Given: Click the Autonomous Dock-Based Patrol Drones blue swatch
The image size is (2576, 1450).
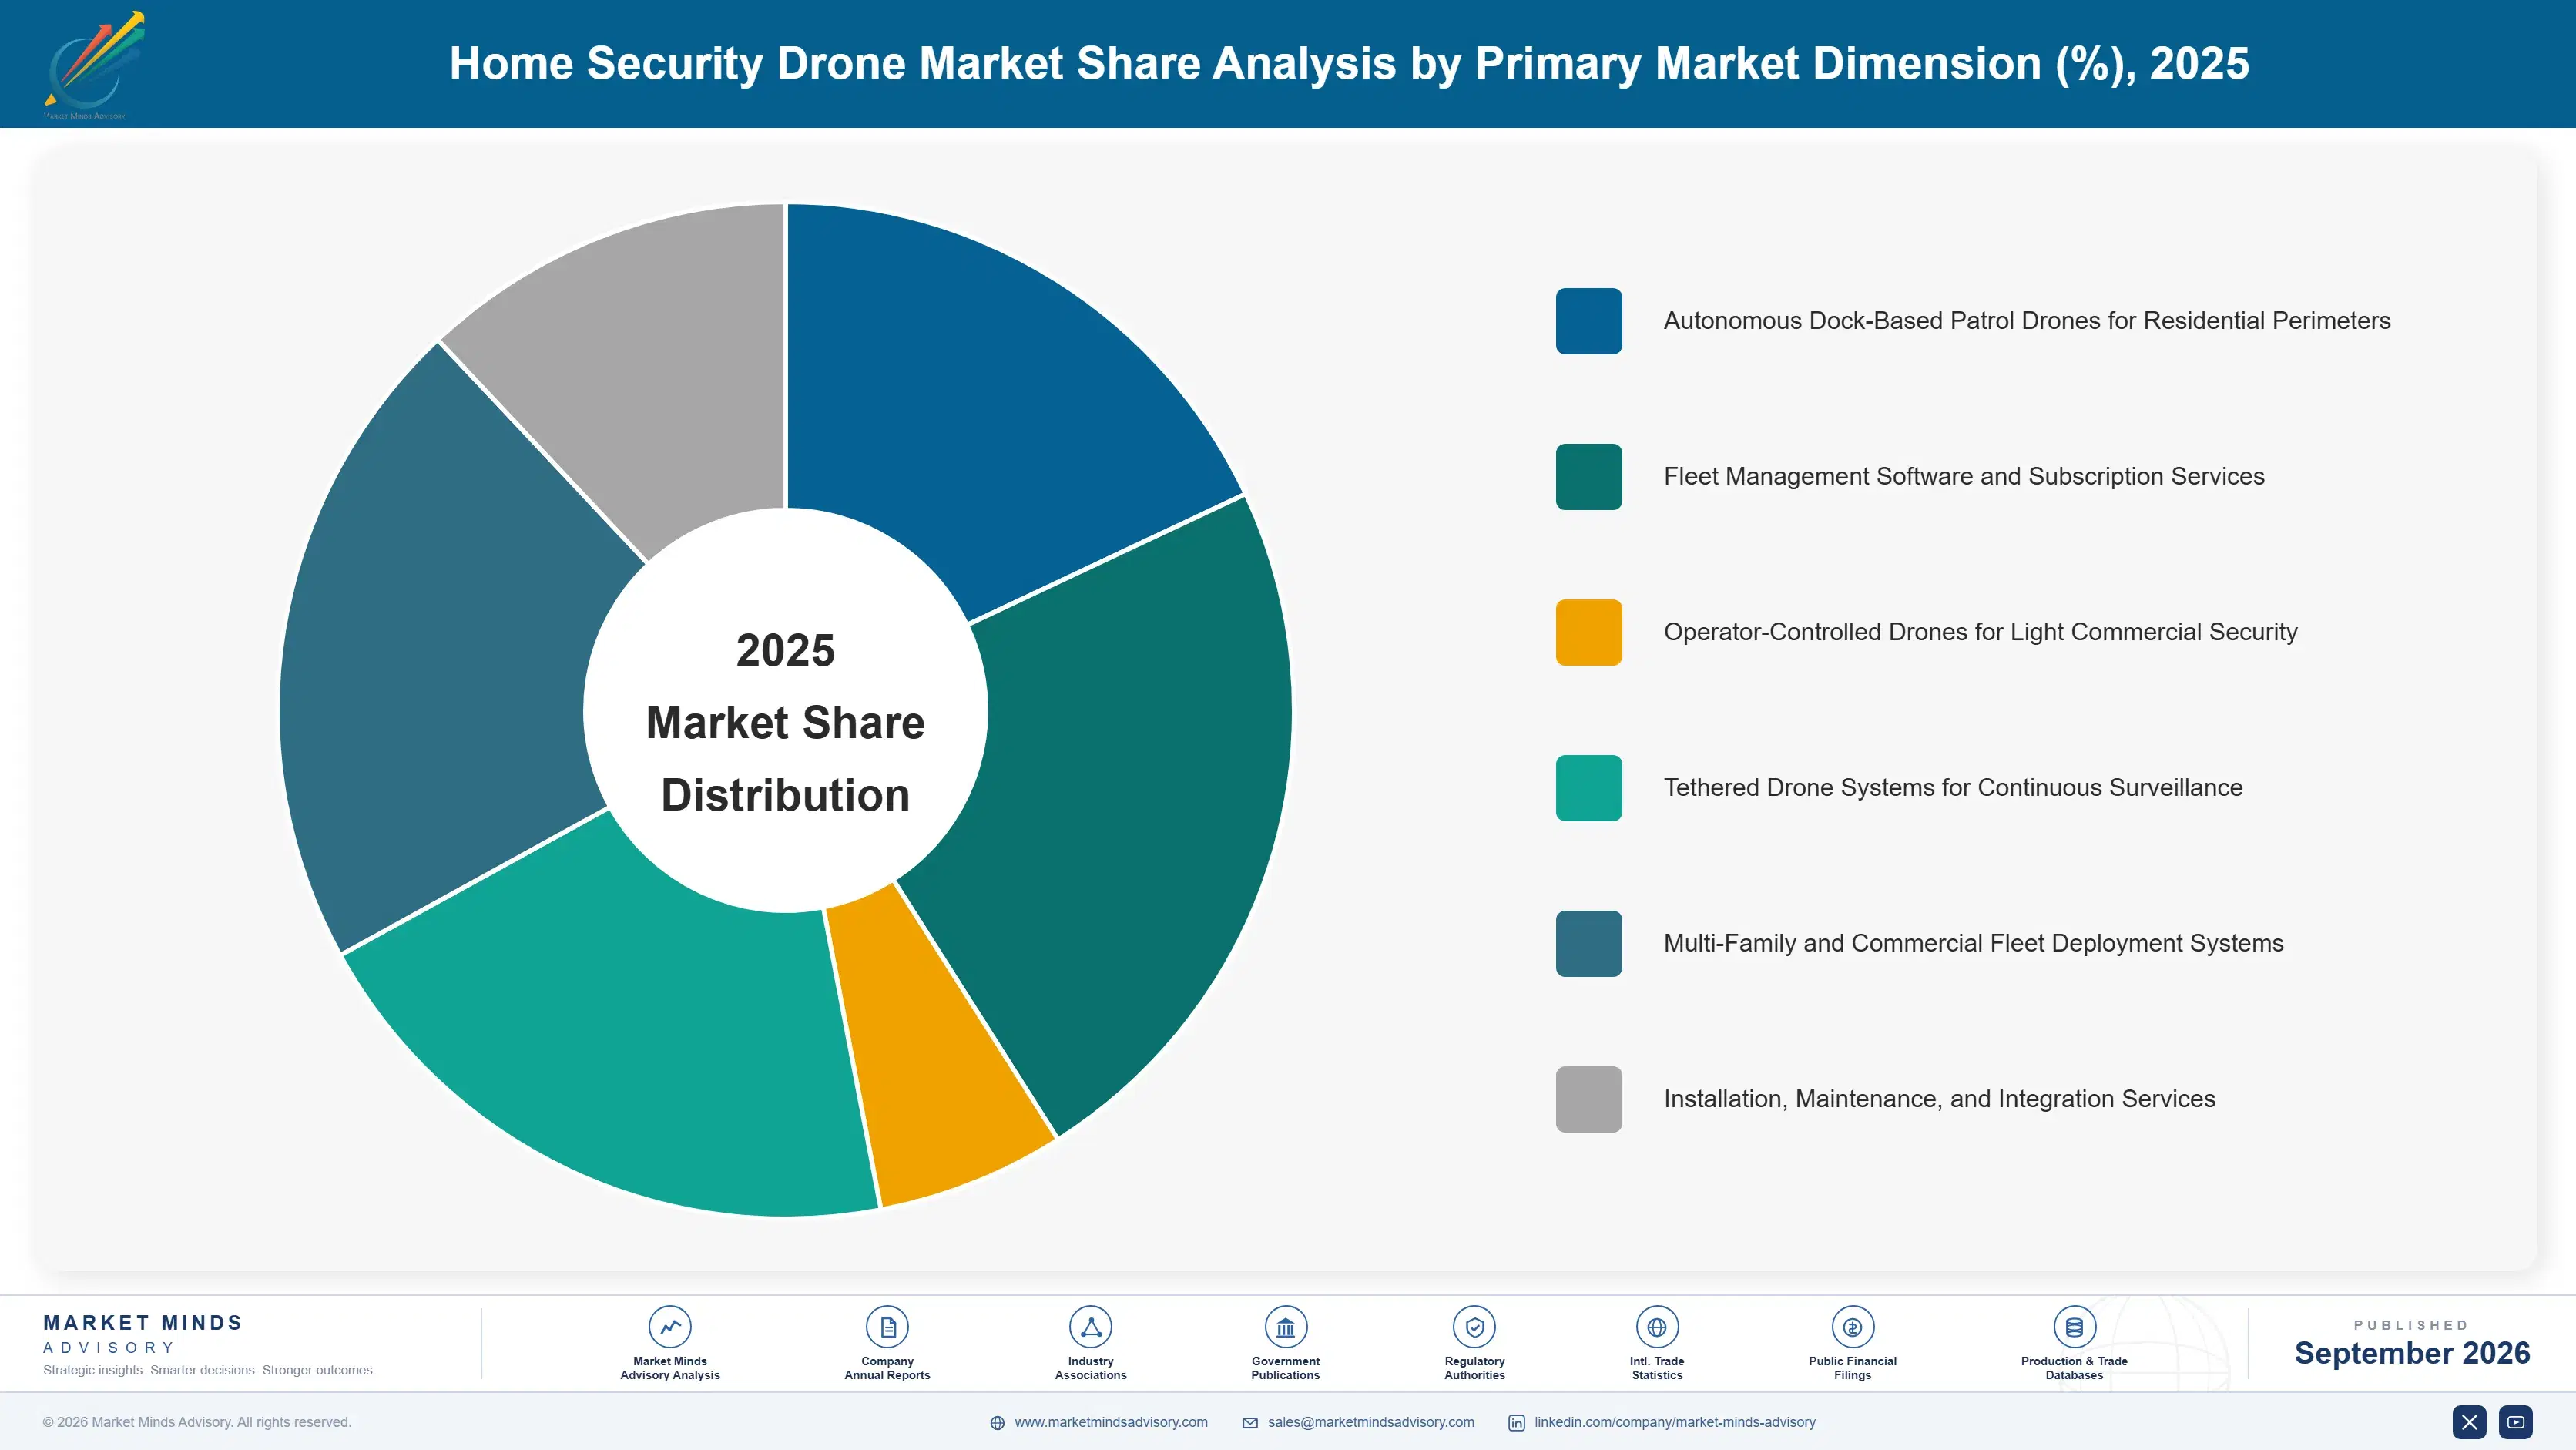Looking at the screenshot, I should tap(1588, 321).
